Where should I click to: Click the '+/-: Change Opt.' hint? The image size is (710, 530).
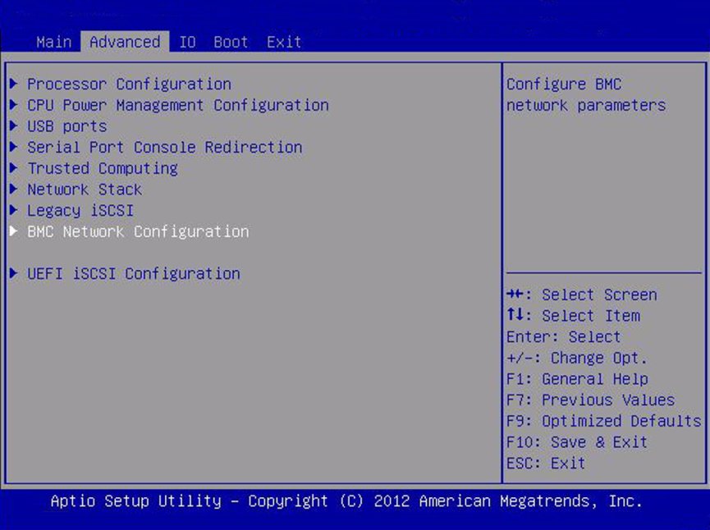click(577, 358)
